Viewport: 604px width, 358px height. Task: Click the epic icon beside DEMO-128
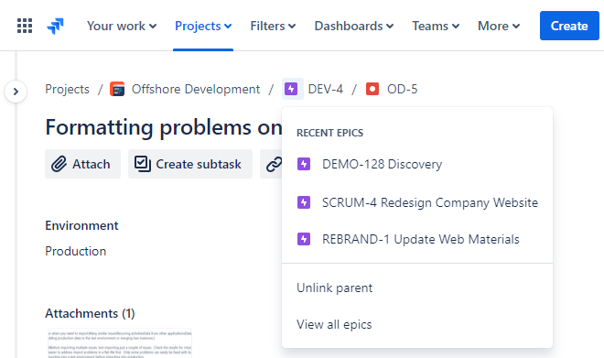pos(304,164)
